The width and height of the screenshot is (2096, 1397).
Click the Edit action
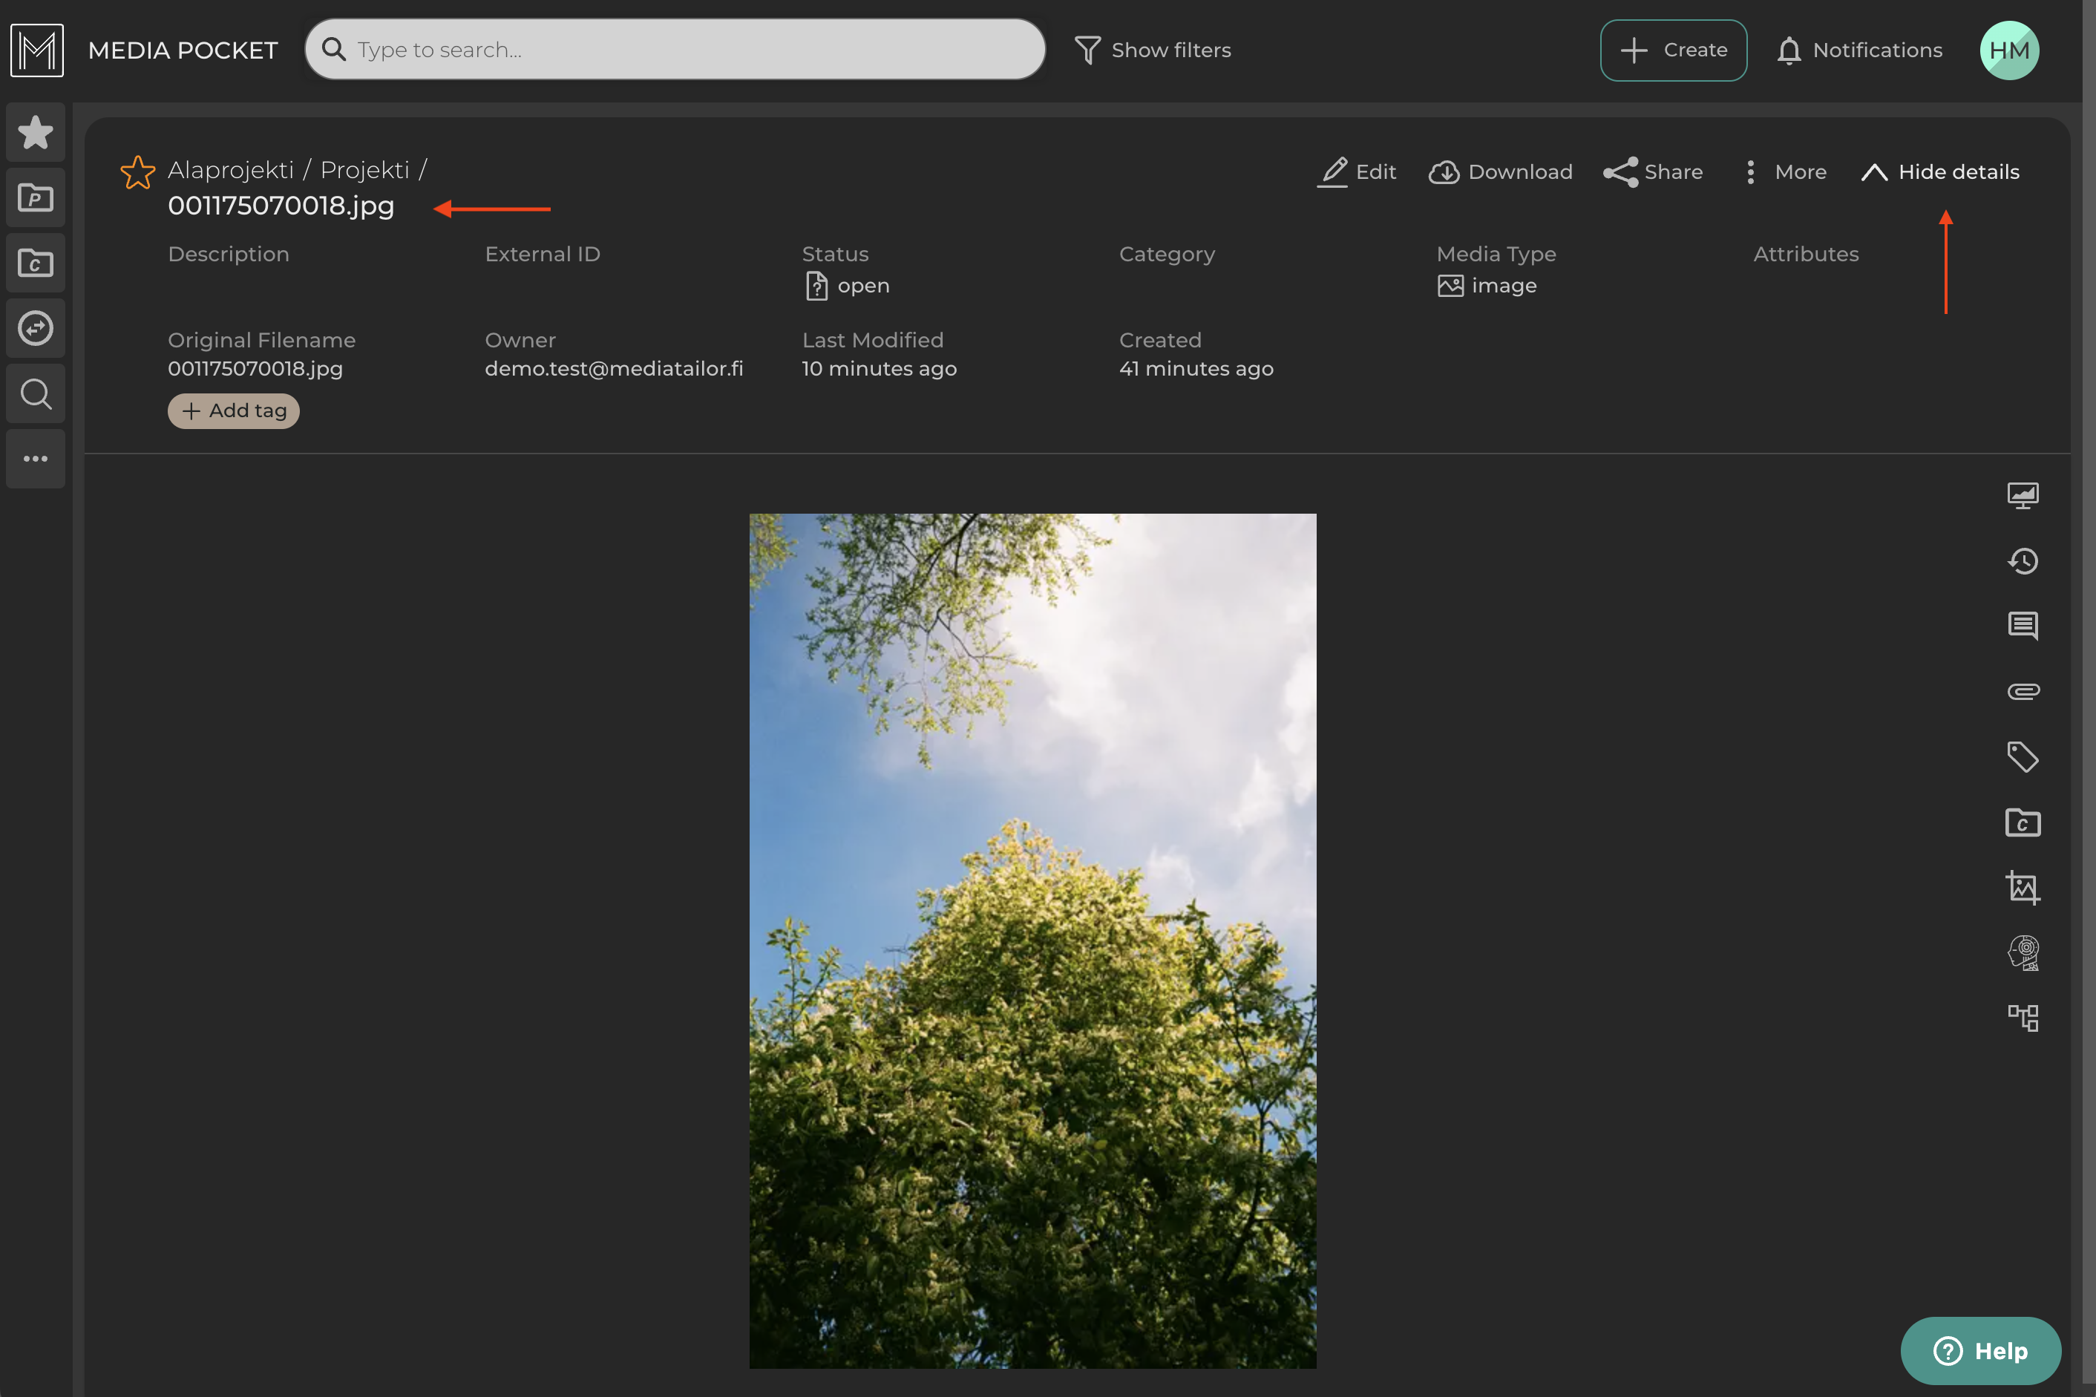tap(1357, 172)
